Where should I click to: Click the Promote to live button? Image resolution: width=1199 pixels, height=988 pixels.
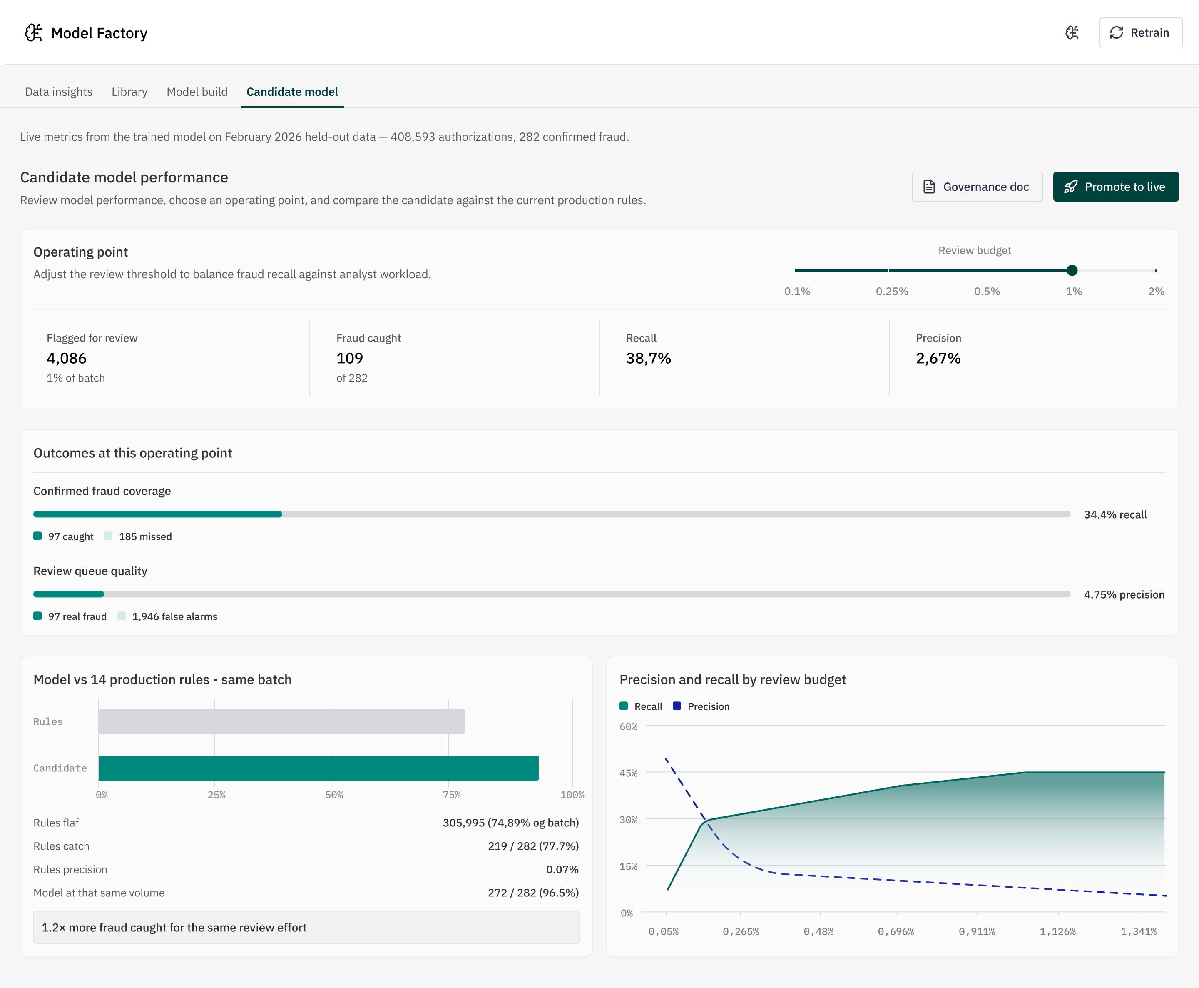1115,187
